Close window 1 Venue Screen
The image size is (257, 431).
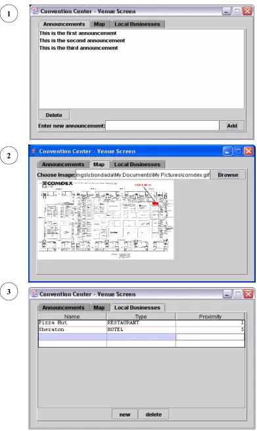248,11
